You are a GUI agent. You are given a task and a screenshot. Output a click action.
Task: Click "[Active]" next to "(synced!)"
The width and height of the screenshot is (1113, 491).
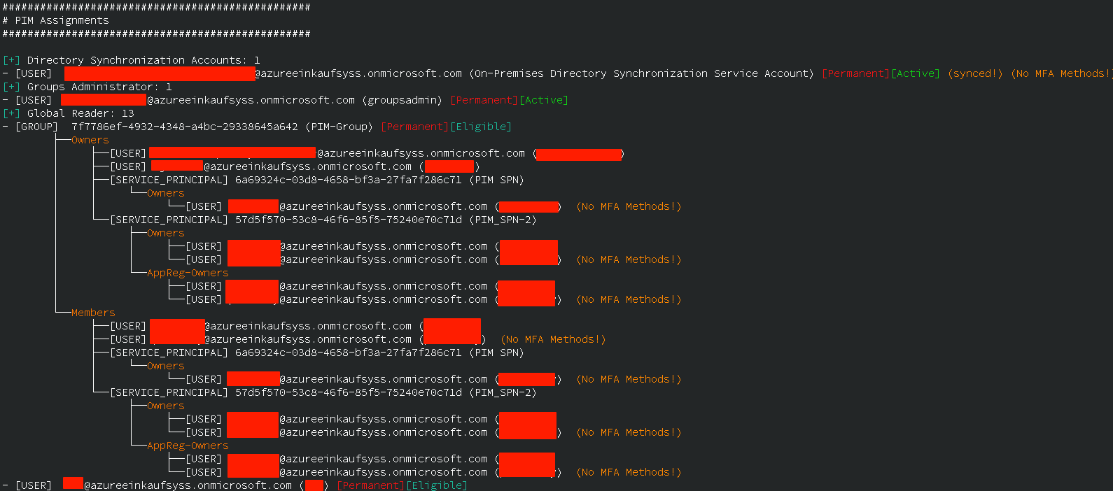click(x=916, y=73)
